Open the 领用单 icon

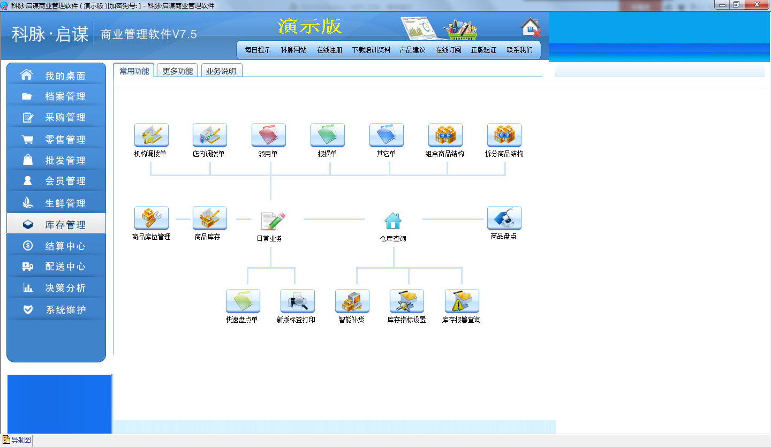(x=269, y=135)
